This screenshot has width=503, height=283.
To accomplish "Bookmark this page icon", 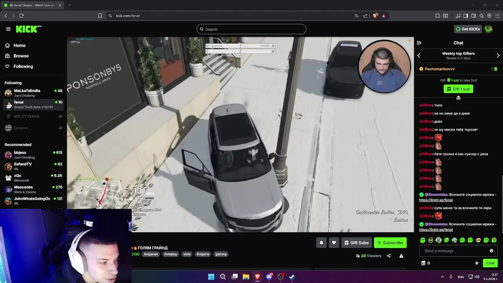I will pos(100,16).
